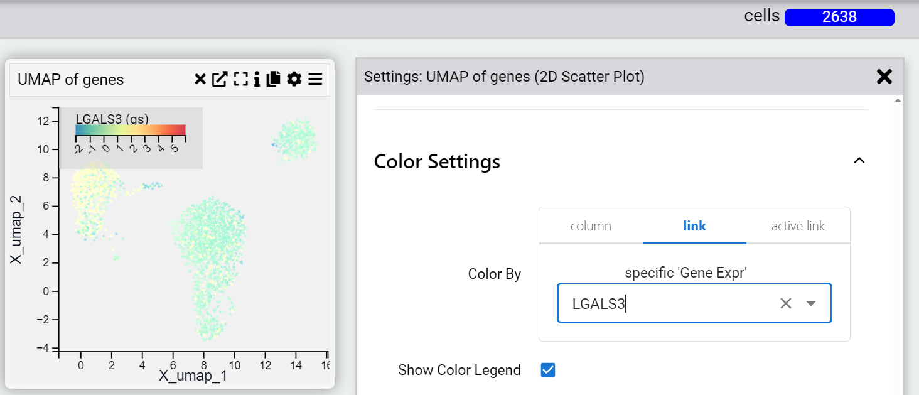The width and height of the screenshot is (919, 395).
Task: Clear the LGALS3 gene selection
Action: (x=786, y=304)
